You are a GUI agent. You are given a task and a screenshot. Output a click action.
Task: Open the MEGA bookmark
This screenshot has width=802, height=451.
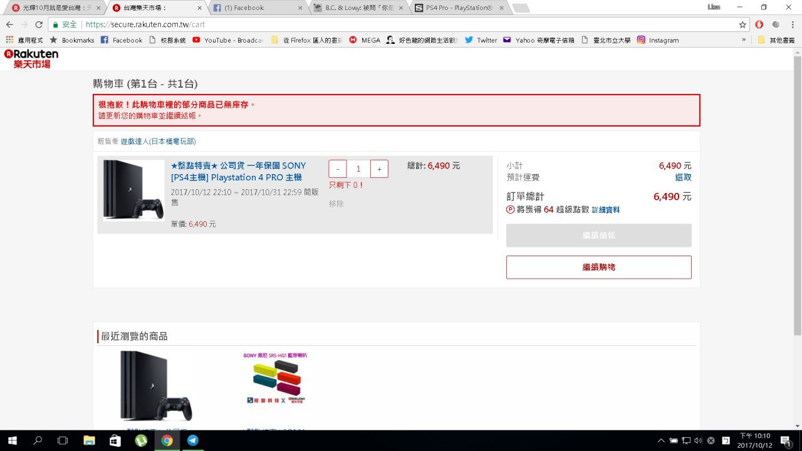(365, 40)
